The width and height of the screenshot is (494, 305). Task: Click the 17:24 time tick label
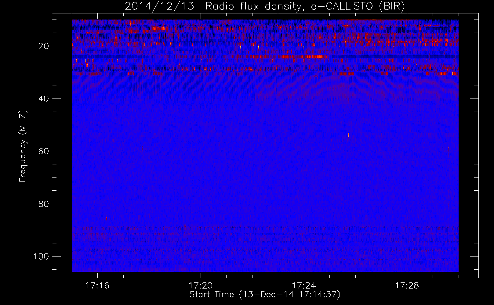(x=304, y=286)
